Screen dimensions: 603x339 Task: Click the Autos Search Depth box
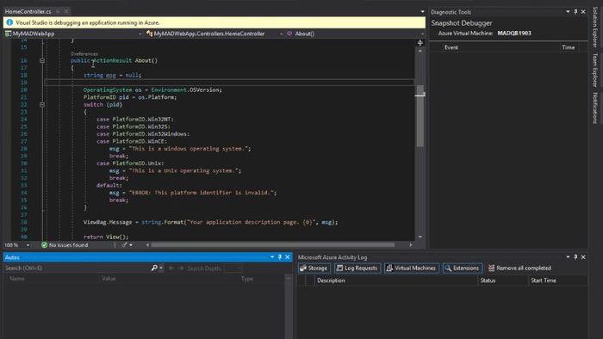tap(233, 268)
